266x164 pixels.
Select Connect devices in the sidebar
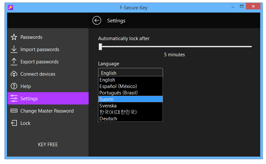coord(48,74)
